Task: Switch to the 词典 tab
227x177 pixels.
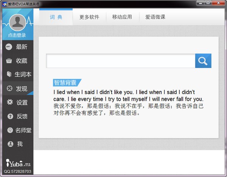Action: click(56, 17)
